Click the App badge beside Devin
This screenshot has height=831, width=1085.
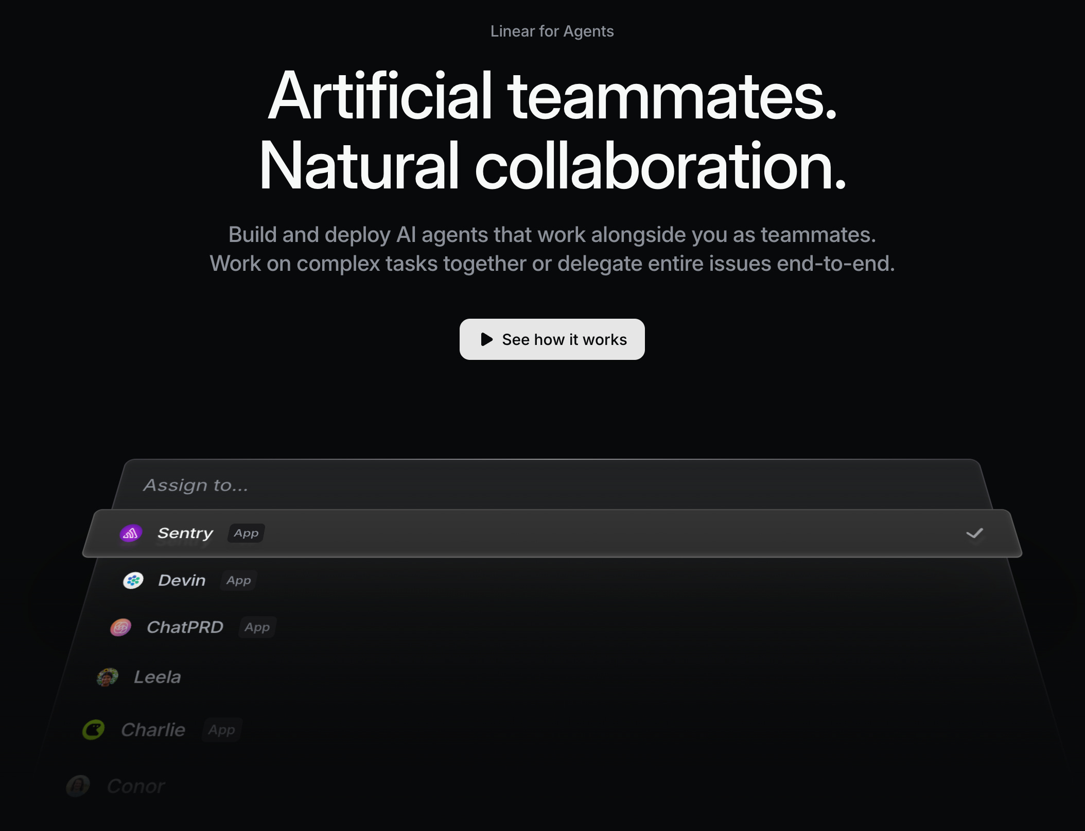tap(238, 581)
